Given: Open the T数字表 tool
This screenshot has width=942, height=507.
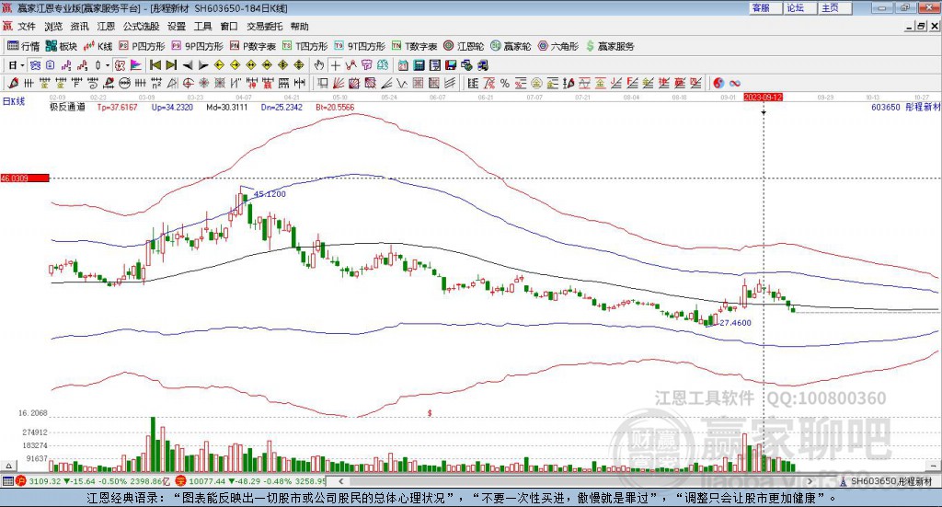Looking at the screenshot, I should click(x=415, y=46).
